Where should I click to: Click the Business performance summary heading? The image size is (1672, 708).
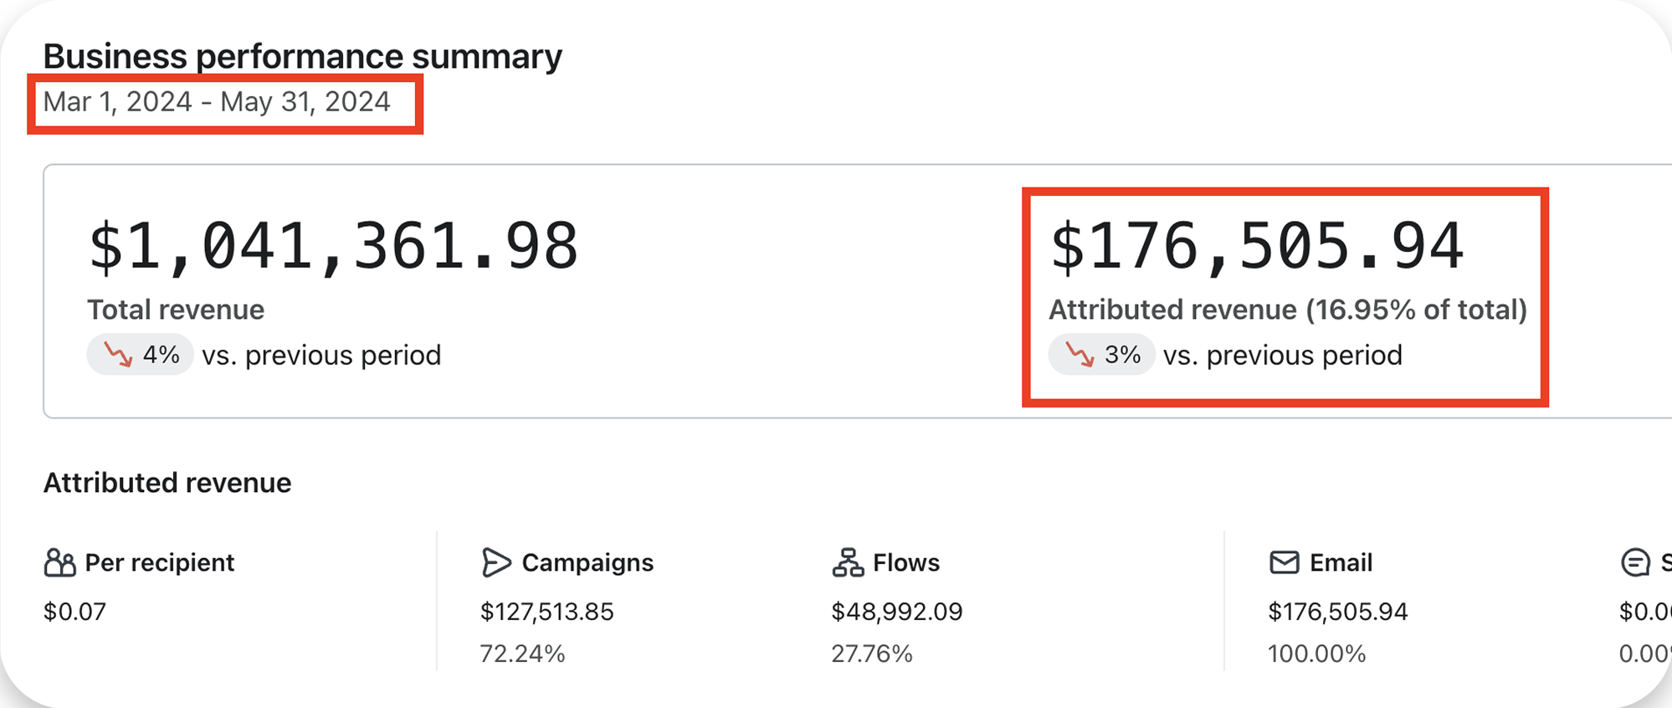click(x=302, y=57)
